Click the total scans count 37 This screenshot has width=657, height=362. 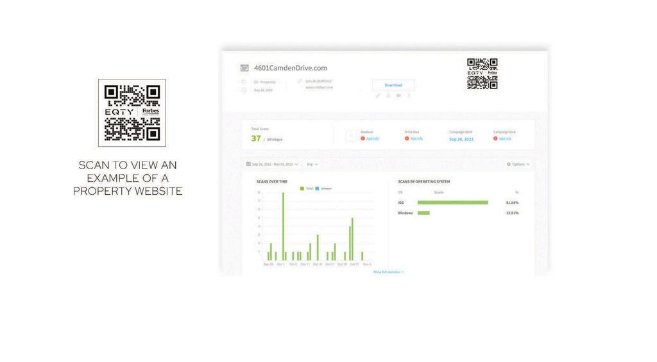click(256, 138)
